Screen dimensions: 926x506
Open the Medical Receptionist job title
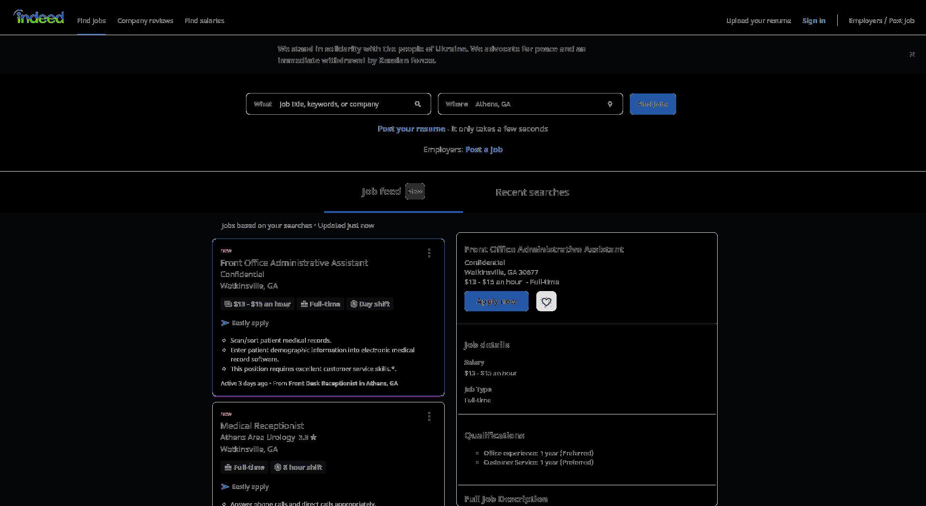point(262,426)
